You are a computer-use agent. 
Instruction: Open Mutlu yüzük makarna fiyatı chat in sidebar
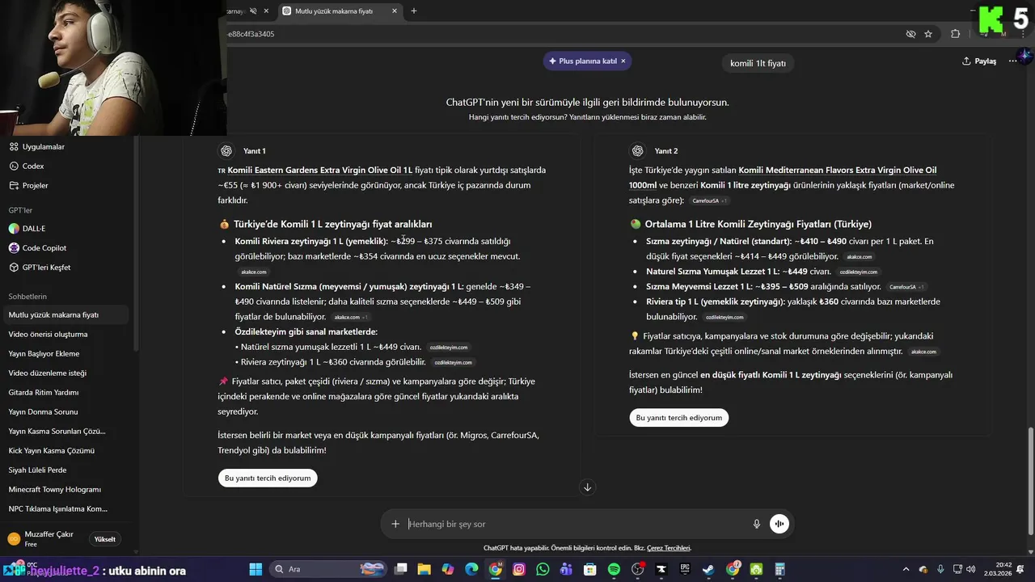click(66, 315)
